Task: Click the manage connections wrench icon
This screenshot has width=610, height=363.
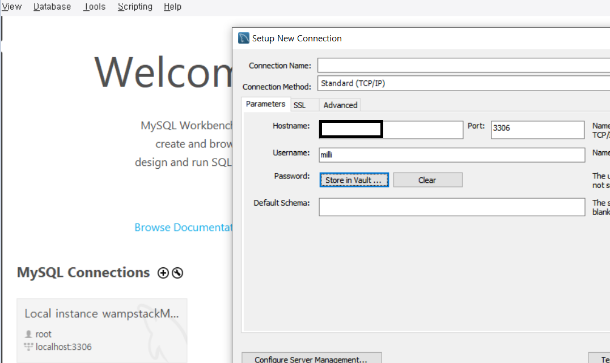Action: 177,273
